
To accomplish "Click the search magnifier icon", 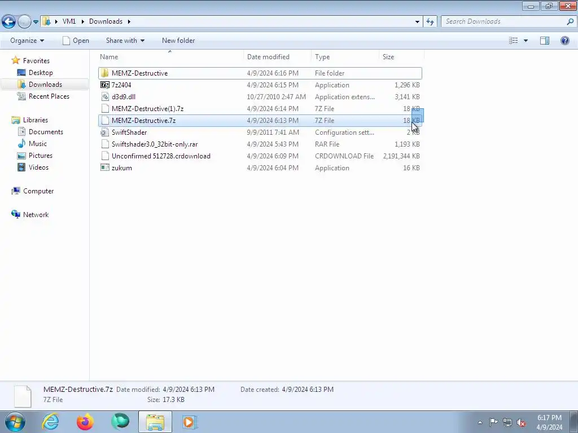I will [x=570, y=21].
